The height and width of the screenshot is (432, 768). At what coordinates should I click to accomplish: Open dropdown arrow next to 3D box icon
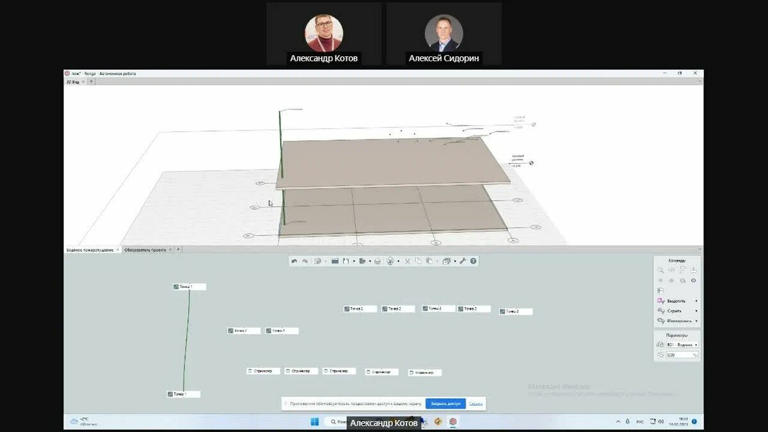(326, 261)
